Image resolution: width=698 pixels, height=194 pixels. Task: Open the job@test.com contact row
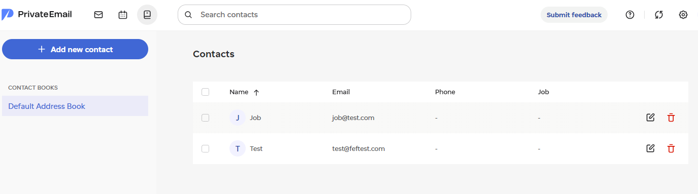[441, 118]
